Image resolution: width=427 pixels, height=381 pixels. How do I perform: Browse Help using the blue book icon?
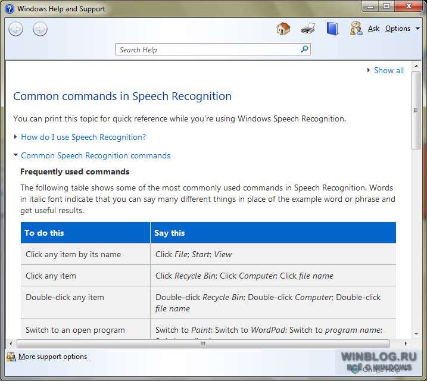point(332,29)
